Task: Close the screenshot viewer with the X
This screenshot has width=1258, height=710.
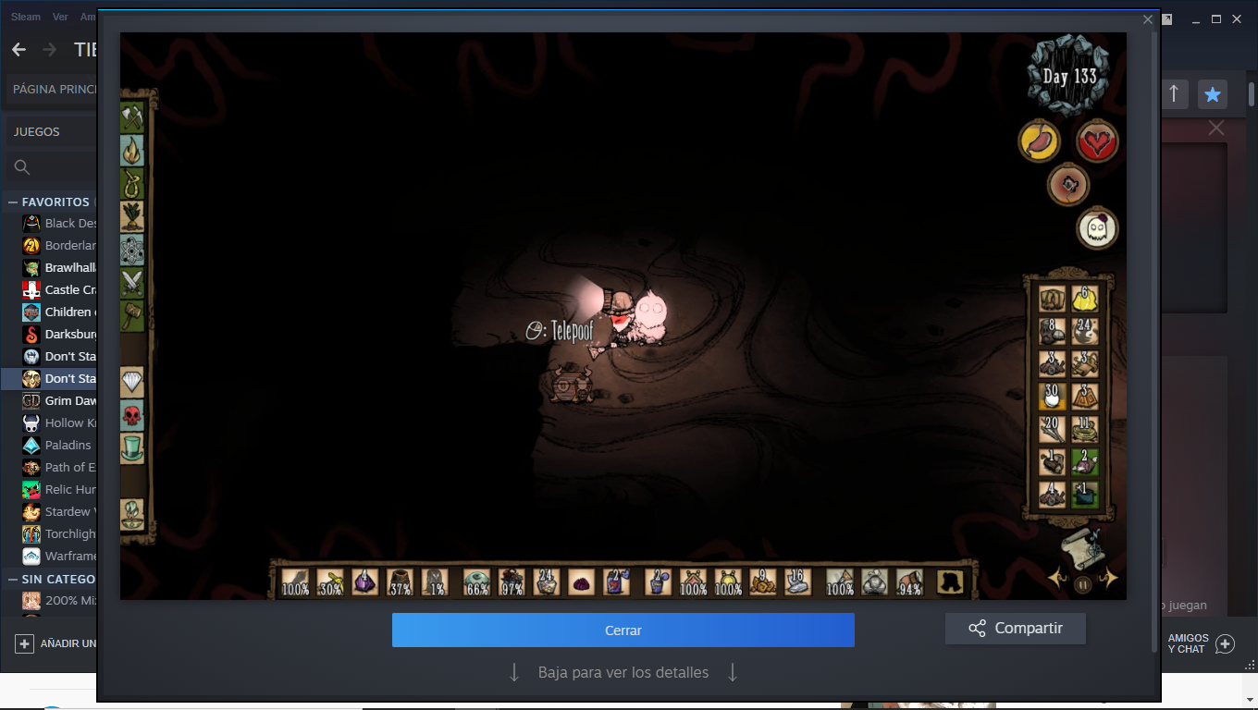Action: click(x=1148, y=19)
